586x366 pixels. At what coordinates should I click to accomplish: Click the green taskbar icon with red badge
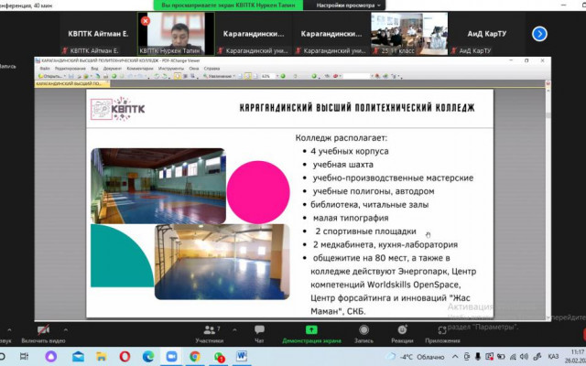click(x=219, y=357)
